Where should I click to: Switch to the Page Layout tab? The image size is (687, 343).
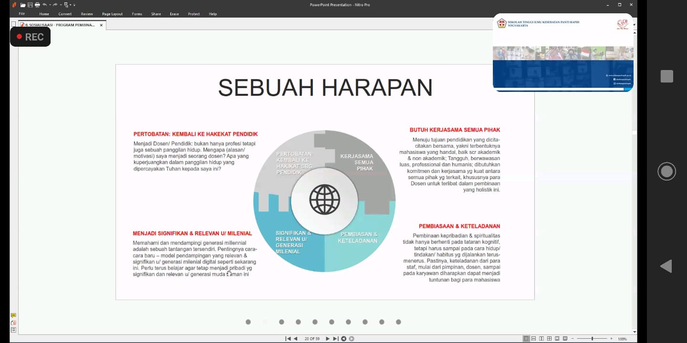click(112, 14)
